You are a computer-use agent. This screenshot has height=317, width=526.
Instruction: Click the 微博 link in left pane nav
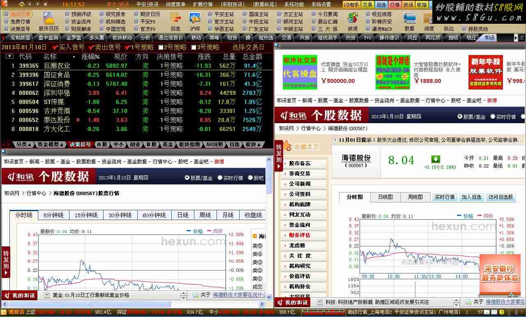(x=219, y=162)
